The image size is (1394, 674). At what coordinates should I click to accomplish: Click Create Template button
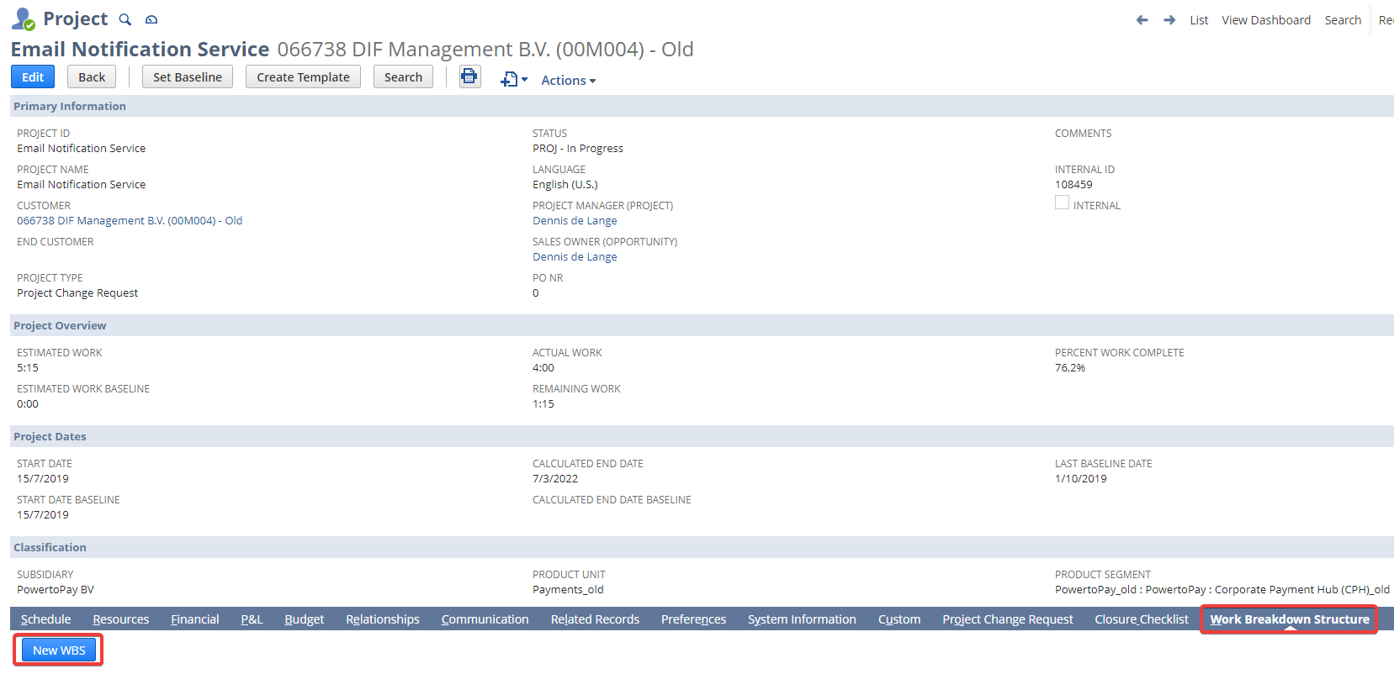[303, 76]
